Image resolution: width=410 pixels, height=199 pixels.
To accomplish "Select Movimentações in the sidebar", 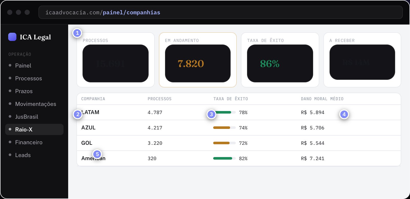I will pos(34,104).
